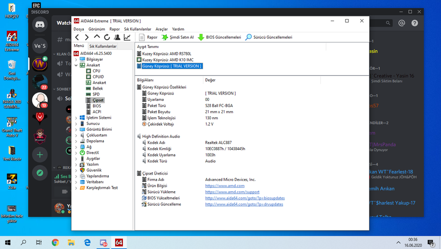Open the Araçlar menu

coord(162,29)
